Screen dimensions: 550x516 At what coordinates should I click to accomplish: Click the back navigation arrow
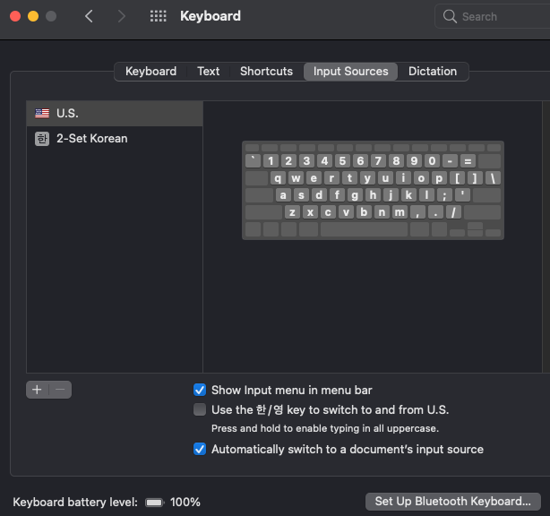[x=89, y=16]
